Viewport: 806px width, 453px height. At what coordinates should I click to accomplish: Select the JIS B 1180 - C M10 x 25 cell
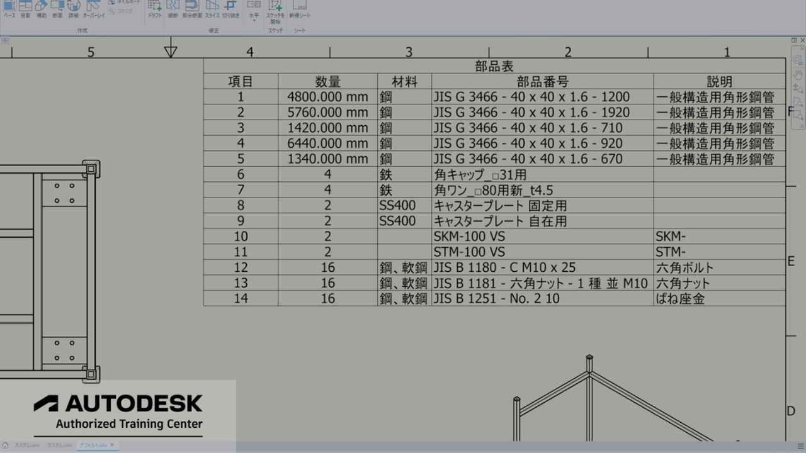click(543, 267)
